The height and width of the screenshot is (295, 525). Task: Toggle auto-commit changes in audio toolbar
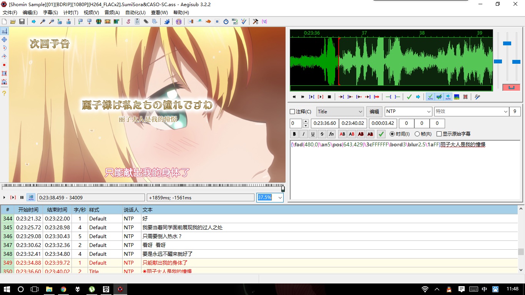click(x=430, y=97)
